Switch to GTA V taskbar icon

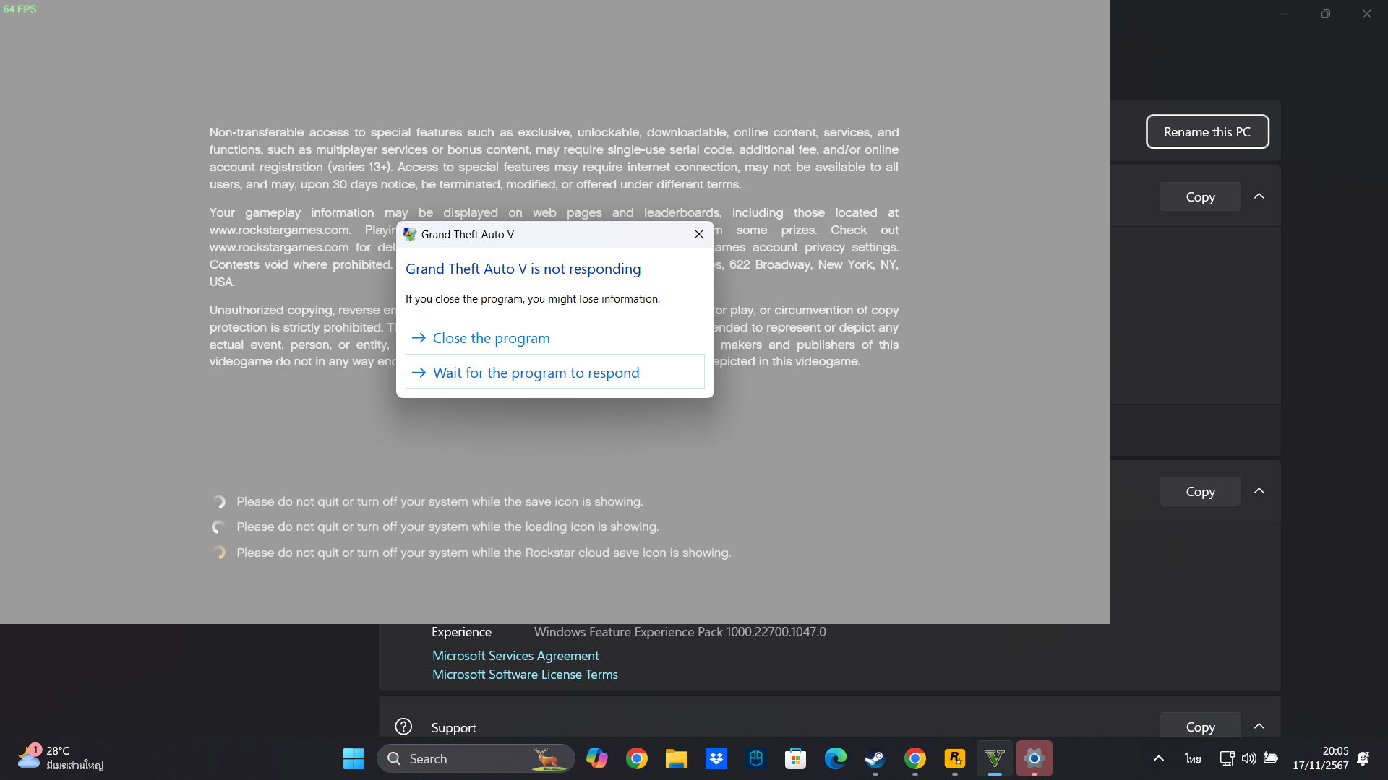995,758
